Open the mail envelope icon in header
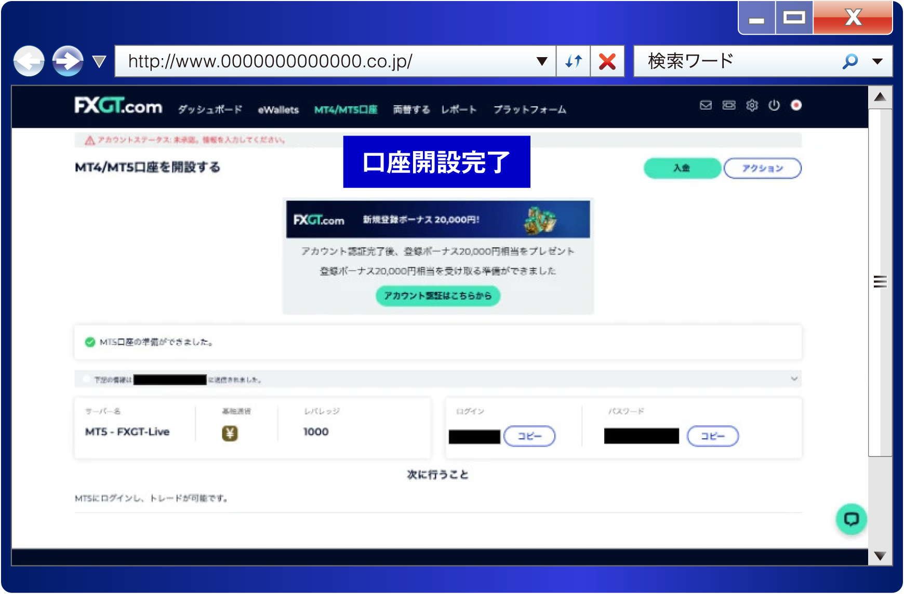This screenshot has height=594, width=904. click(706, 105)
